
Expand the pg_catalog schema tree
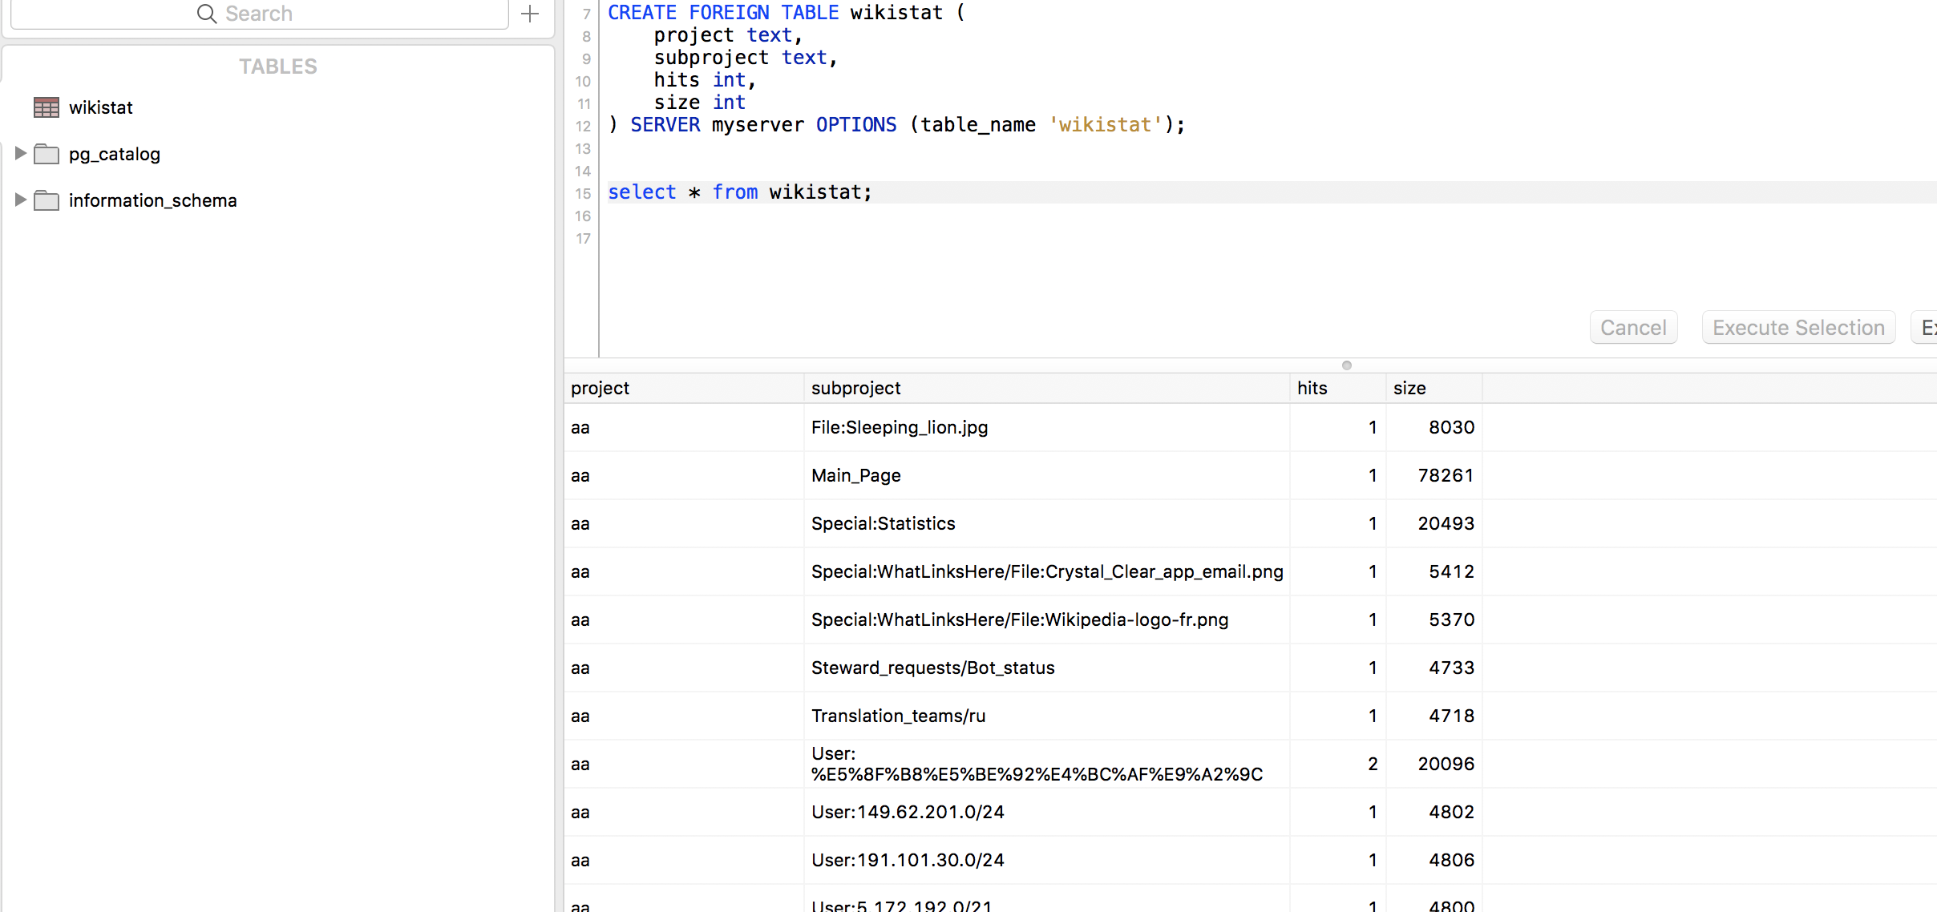tap(18, 153)
